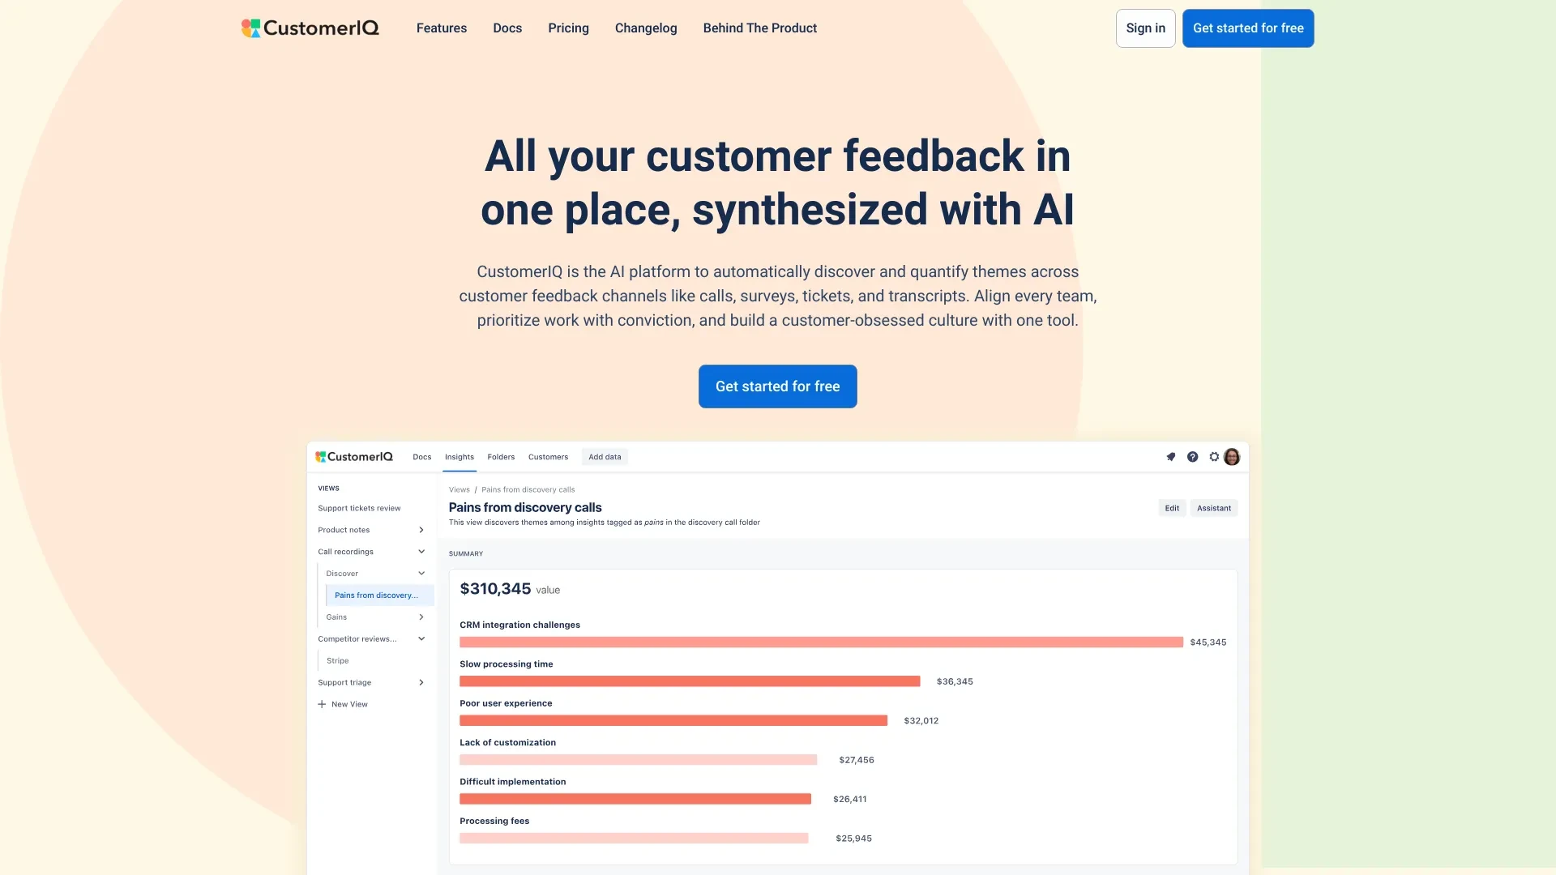Click the CRM integration challenges bar
This screenshot has height=875, width=1556.
click(x=815, y=642)
